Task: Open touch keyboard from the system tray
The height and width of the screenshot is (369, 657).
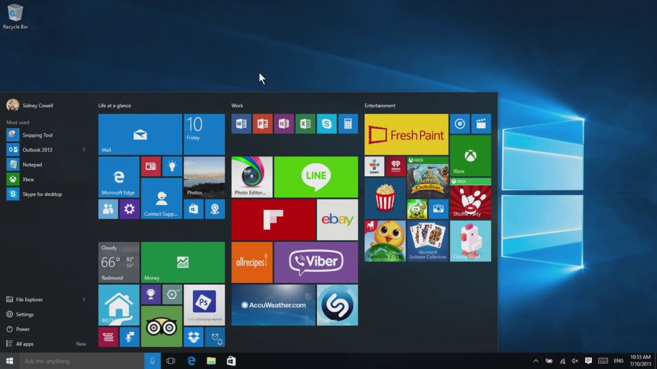Action: 603,361
